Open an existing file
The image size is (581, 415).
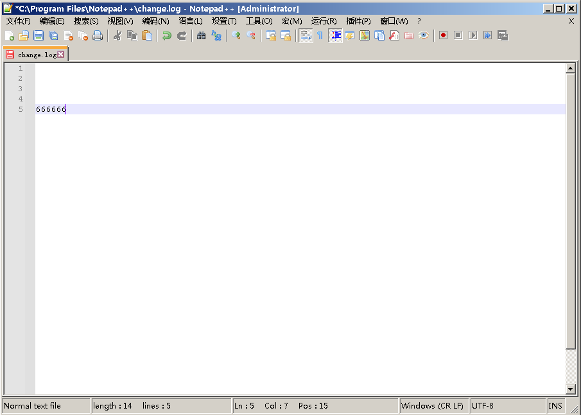point(24,35)
